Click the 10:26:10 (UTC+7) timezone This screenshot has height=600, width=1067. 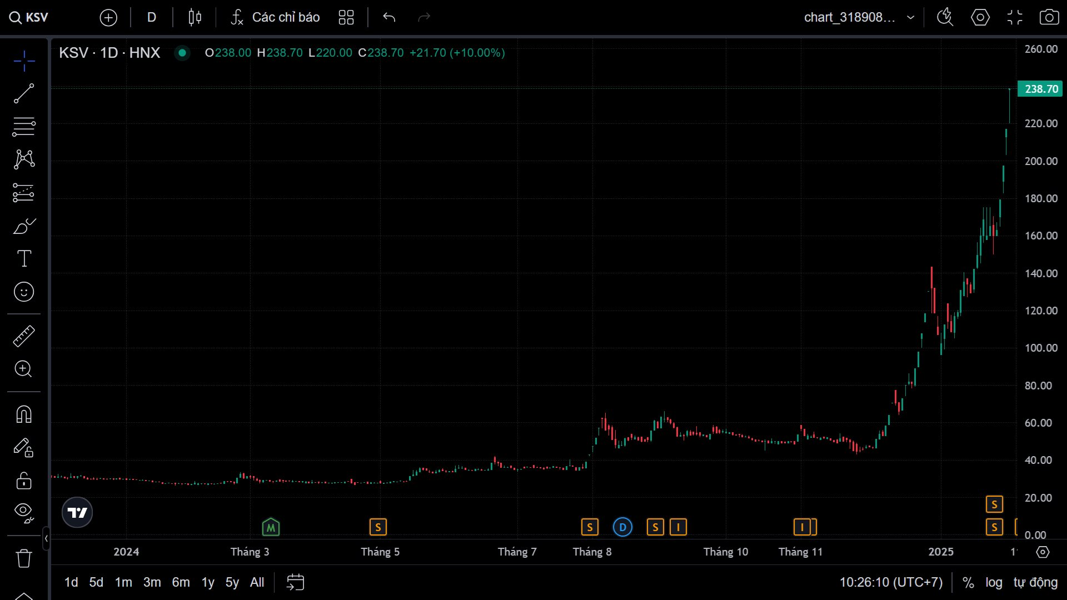(x=891, y=582)
